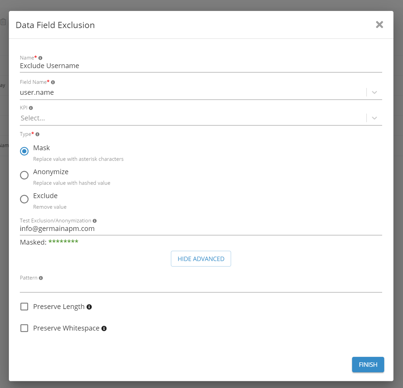The width and height of the screenshot is (403, 388).
Task: Enable the Preserve Length checkbox
Action: point(24,306)
